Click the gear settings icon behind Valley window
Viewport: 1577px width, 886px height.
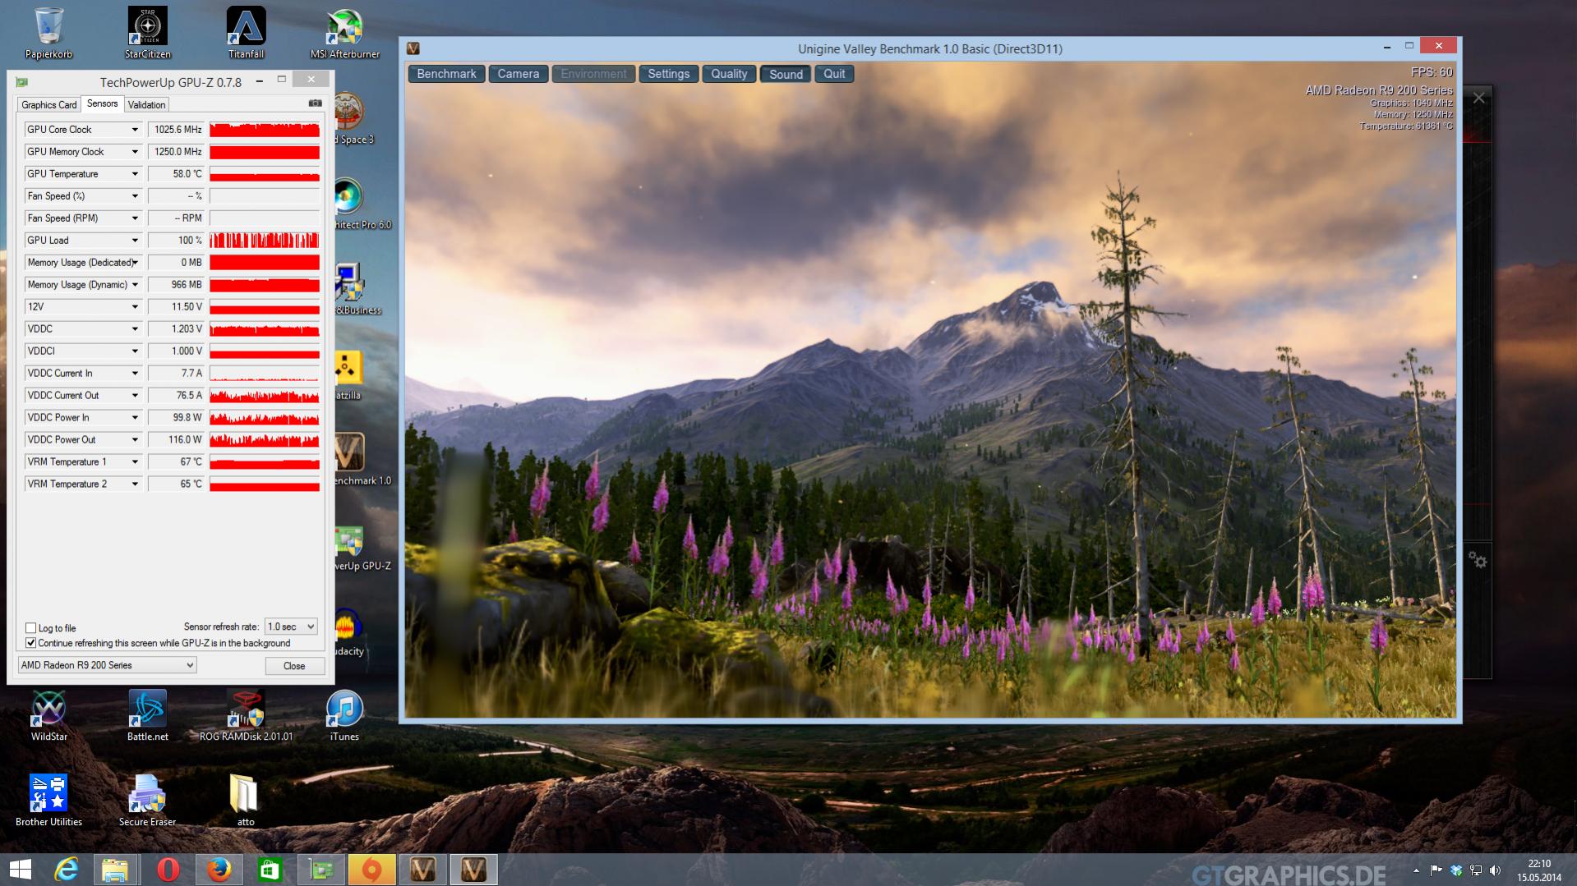tap(1478, 560)
